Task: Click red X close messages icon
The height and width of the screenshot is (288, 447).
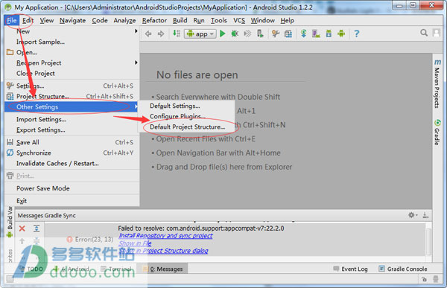Action: (22, 228)
